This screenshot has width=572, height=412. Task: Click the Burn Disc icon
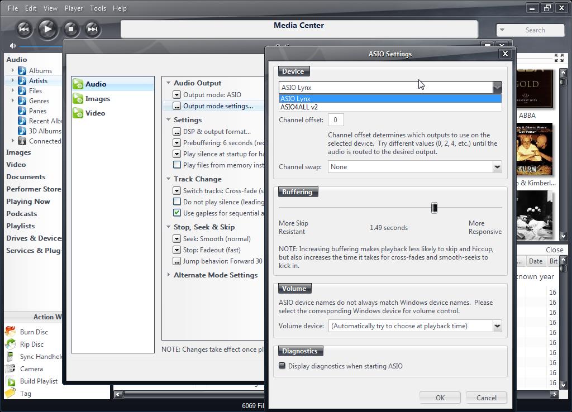(11, 332)
